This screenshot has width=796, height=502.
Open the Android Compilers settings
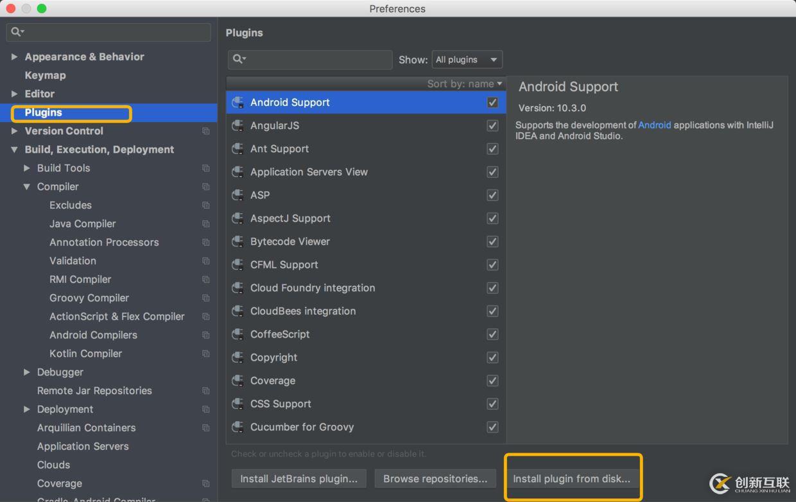[x=93, y=335]
